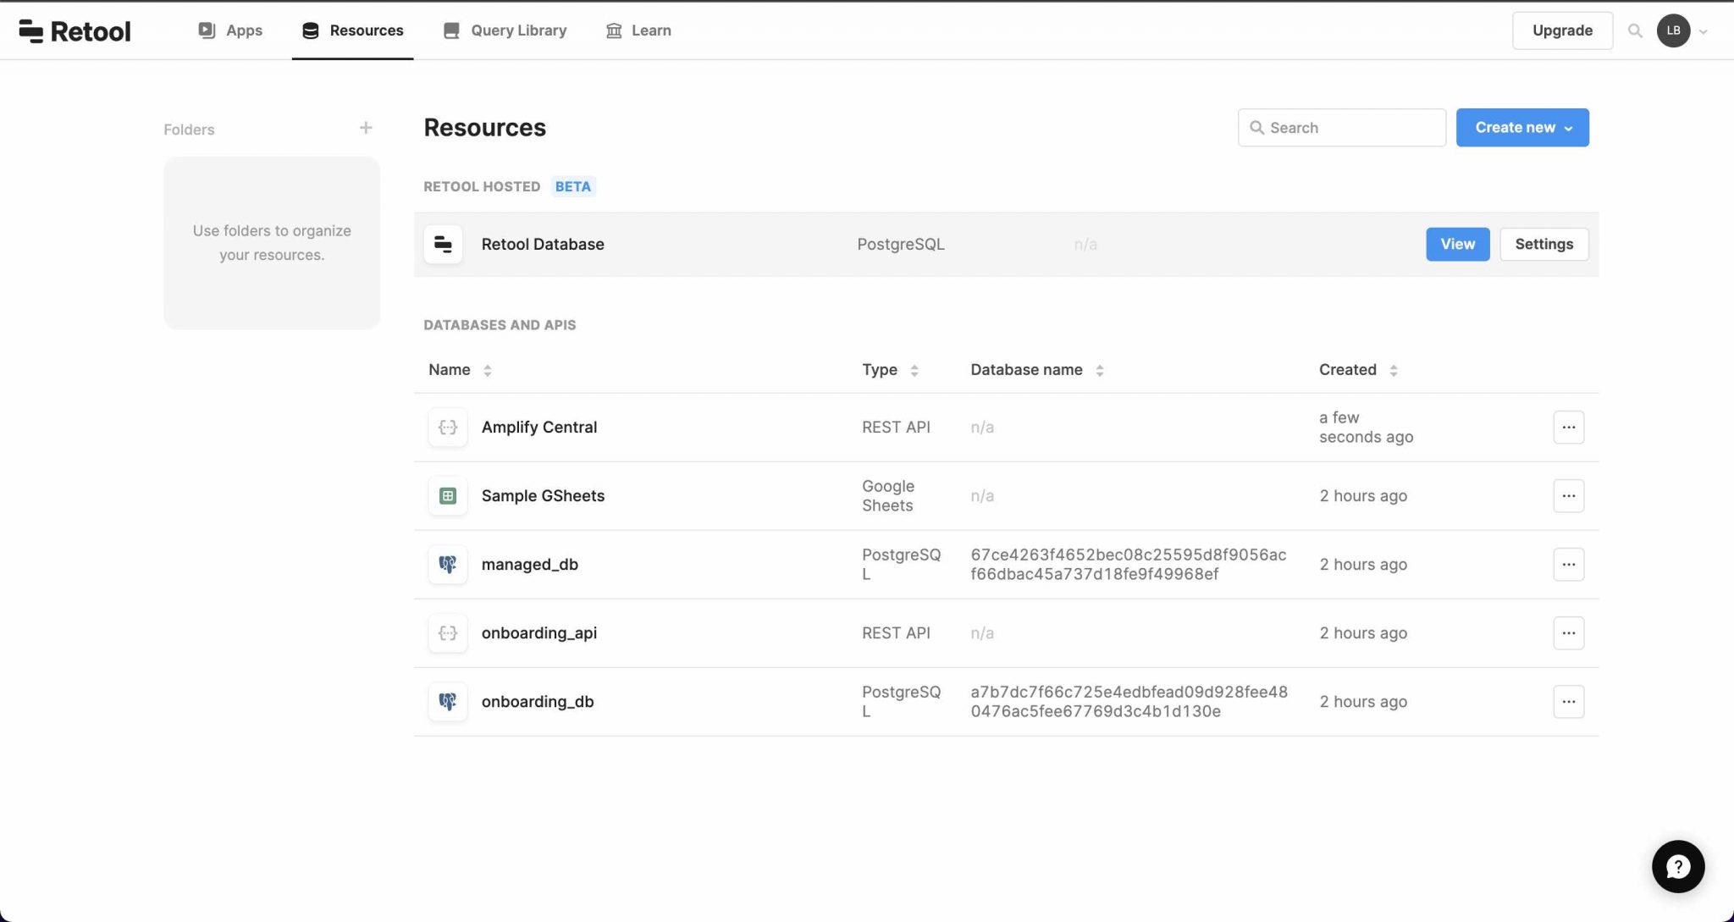1734x922 pixels.
Task: Click View on the Retool Database
Action: click(1456, 244)
